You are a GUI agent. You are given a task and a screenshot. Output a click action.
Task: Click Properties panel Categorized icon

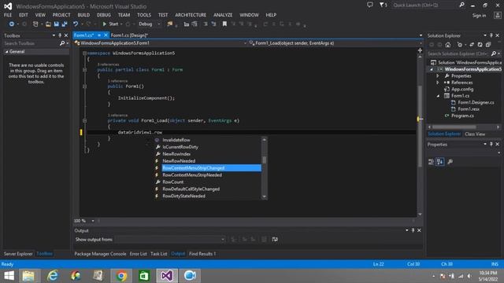pyautogui.click(x=431, y=162)
